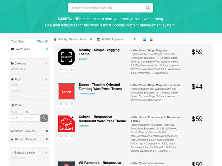Add Cuisine theme to a collection
222x166 pixels.
66,136
